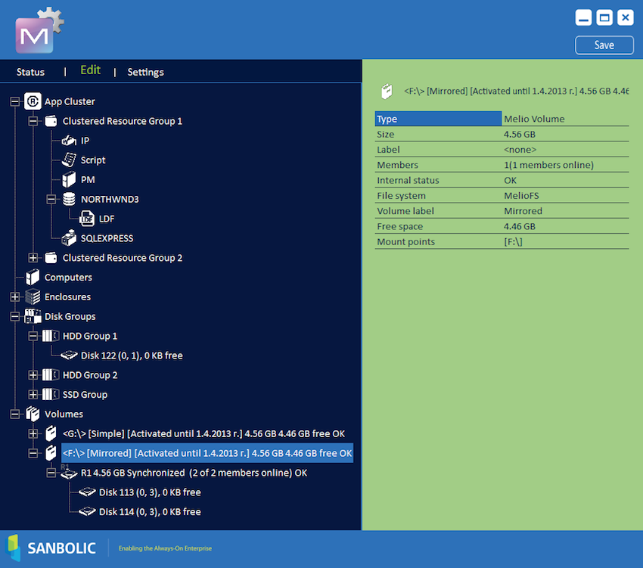
Task: Click the Mount points value [F:\]
Action: 513,241
